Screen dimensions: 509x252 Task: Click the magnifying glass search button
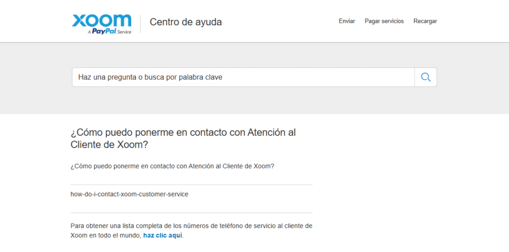click(425, 77)
